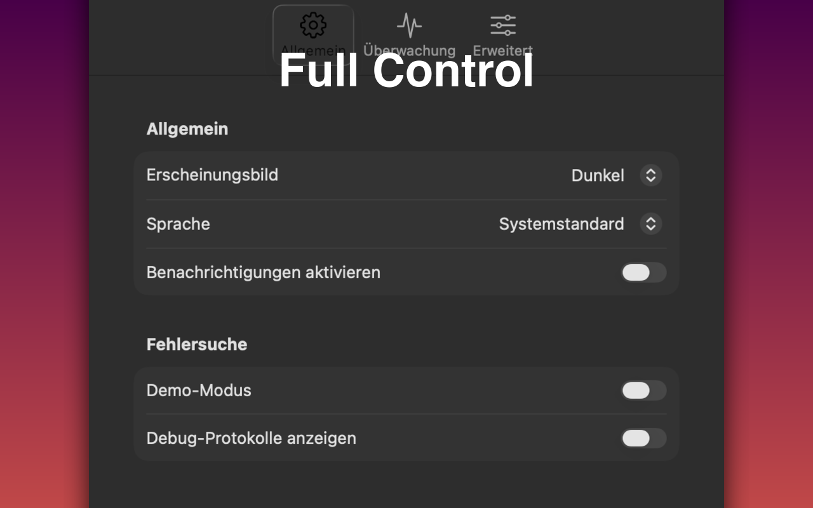813x508 pixels.
Task: Open the Erscheinungsbild dropdown showing Dunkel
Action: point(598,175)
